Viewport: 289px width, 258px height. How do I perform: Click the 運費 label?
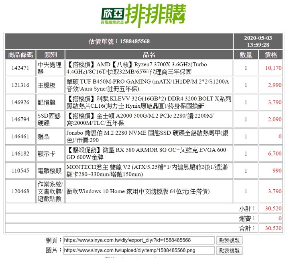[x=247, y=218]
